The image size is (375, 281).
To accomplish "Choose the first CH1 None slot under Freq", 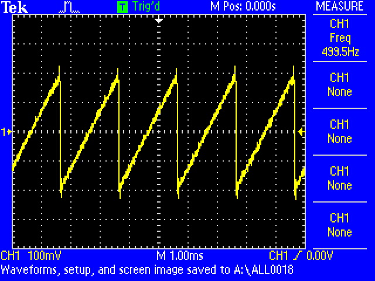I will tap(340, 85).
